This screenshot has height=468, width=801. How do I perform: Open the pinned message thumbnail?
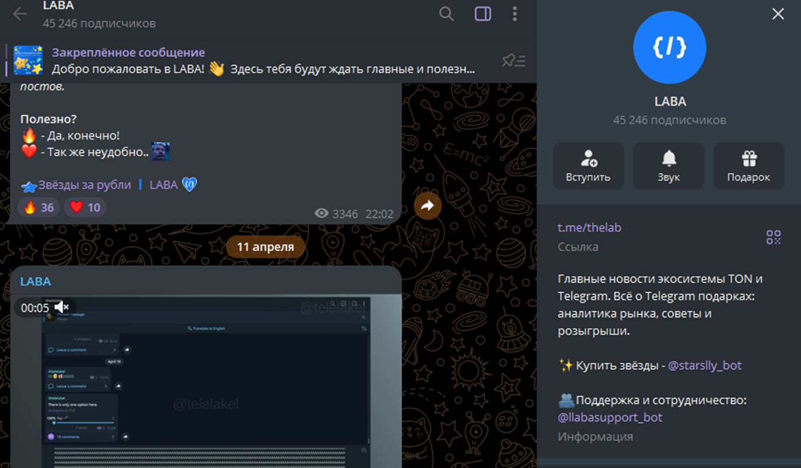[28, 61]
